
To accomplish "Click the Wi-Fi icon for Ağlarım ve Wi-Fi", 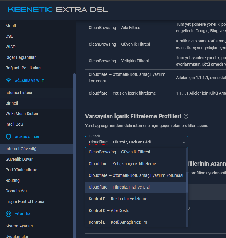I will pos(8,81).
